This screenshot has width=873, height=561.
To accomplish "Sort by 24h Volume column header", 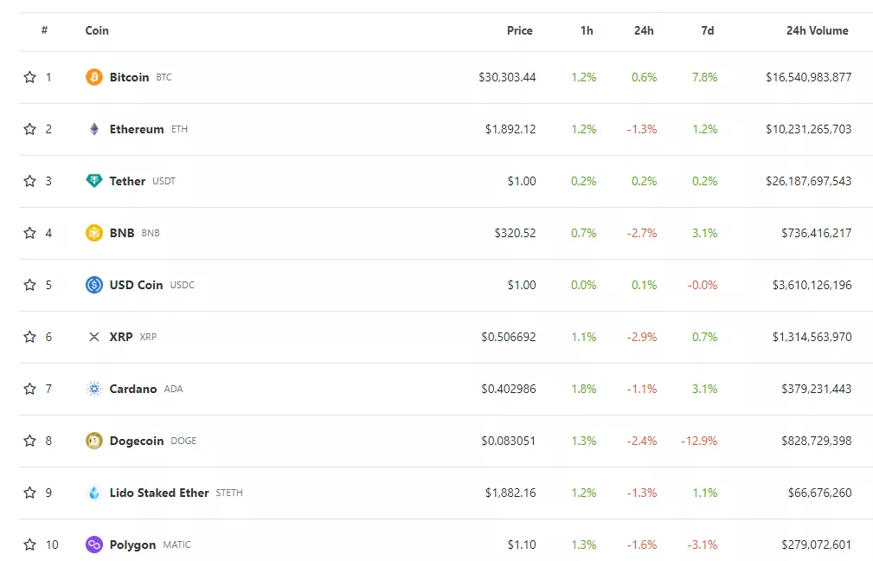I will coord(817,30).
